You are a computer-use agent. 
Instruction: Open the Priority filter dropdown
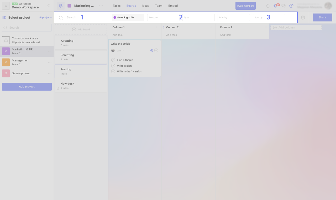tap(233, 18)
